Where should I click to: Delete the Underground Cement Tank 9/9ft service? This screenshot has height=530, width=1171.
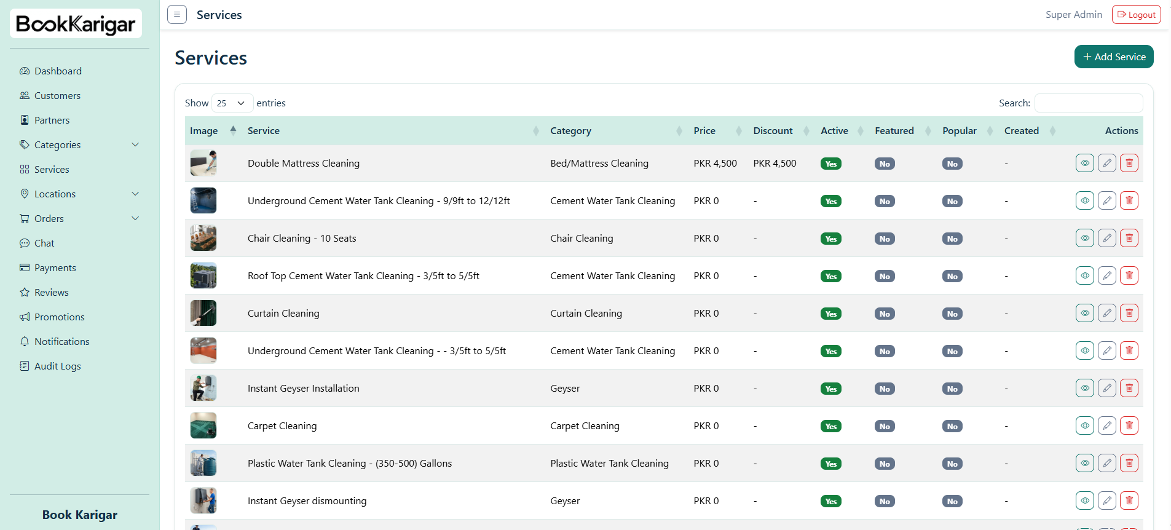click(x=1129, y=200)
